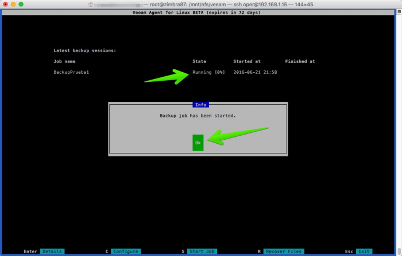Click the terminal vertical scrollbar thumb
Image resolution: width=402 pixels, height=256 pixels.
click(399, 251)
